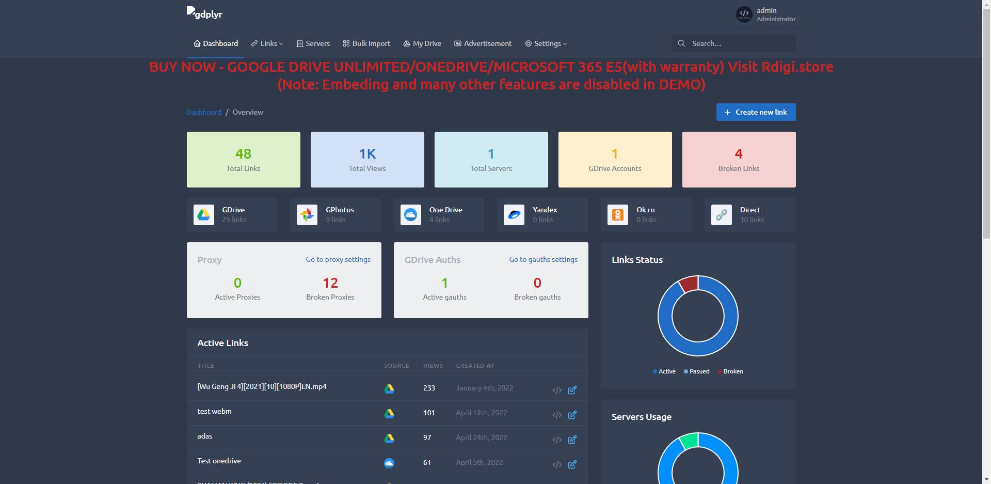This screenshot has height=484, width=991.
Task: Get embed code for test webm
Action: [x=557, y=415]
